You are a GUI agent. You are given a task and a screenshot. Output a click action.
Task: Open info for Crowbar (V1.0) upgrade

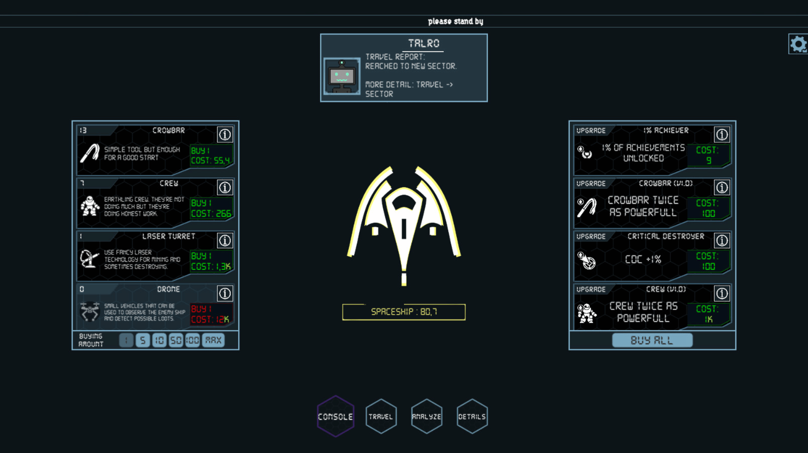click(x=722, y=187)
